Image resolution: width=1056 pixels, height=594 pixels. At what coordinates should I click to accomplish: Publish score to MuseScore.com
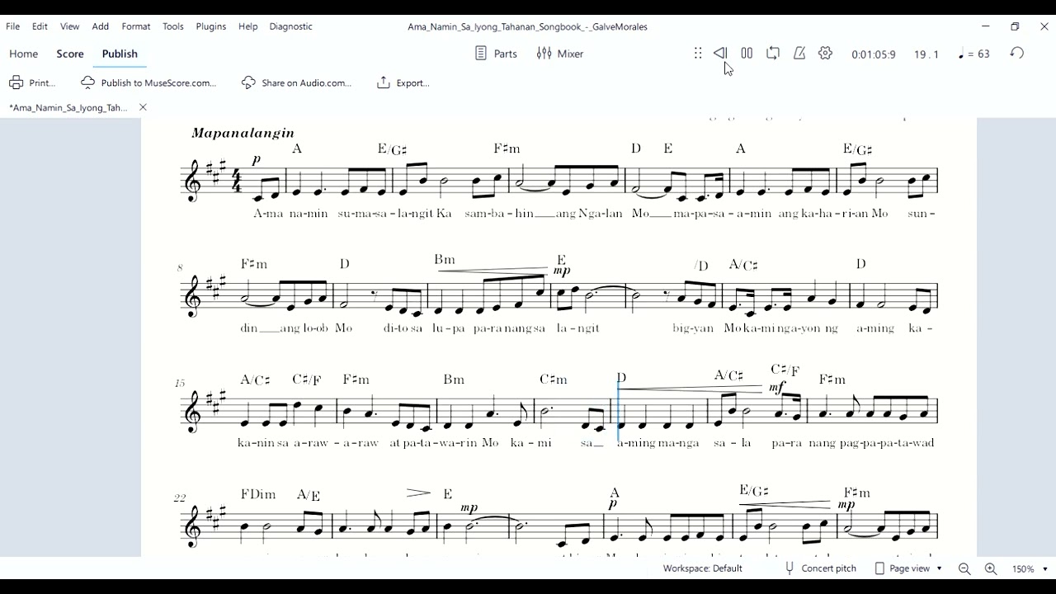point(148,82)
